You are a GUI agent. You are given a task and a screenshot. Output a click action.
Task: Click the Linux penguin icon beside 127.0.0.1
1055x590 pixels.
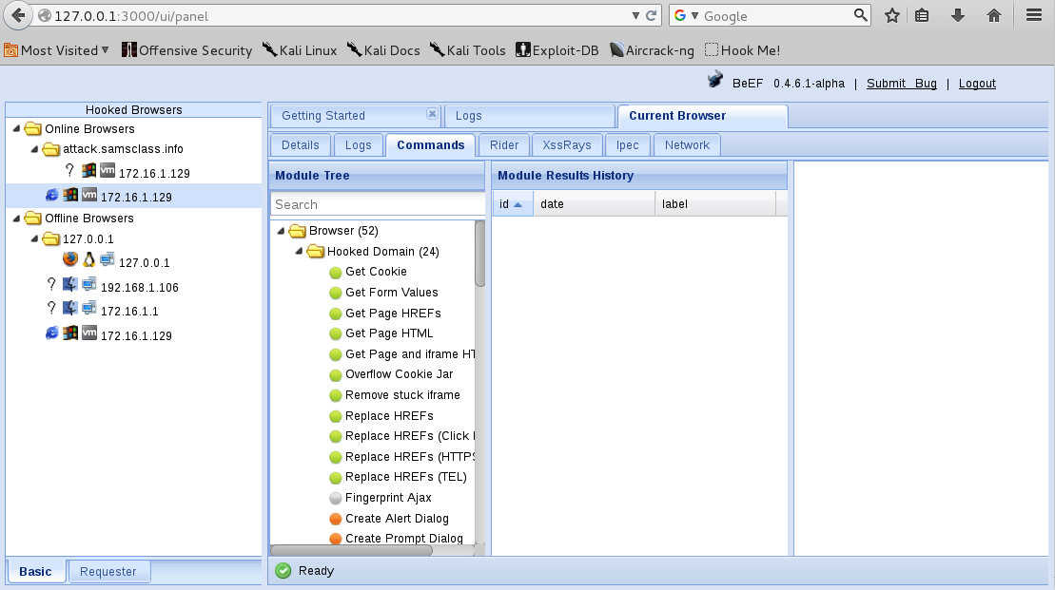[x=88, y=258]
